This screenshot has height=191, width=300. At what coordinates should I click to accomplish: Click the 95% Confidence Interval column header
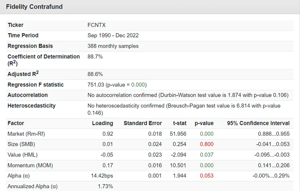coord(258,123)
